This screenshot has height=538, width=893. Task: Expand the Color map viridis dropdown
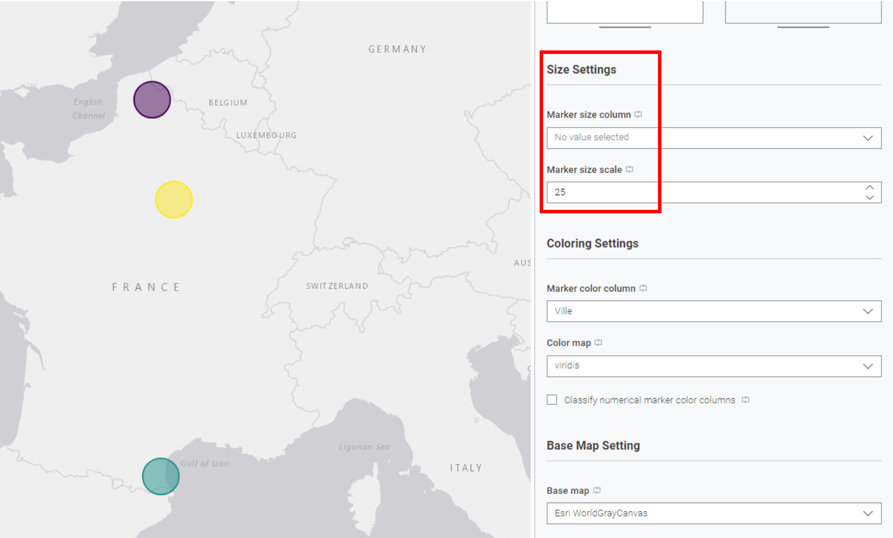[714, 366]
